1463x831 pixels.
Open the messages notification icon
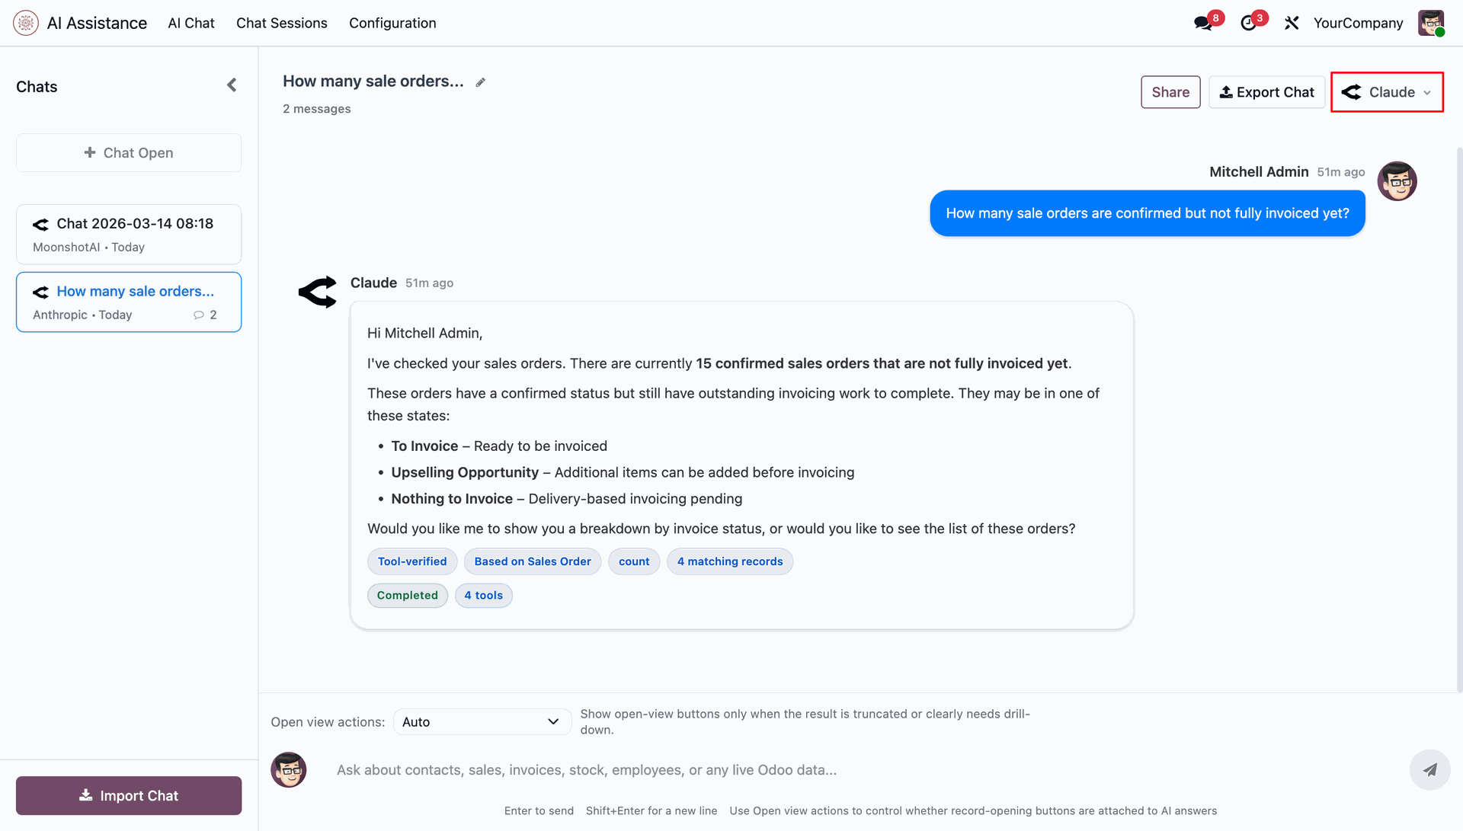coord(1203,23)
